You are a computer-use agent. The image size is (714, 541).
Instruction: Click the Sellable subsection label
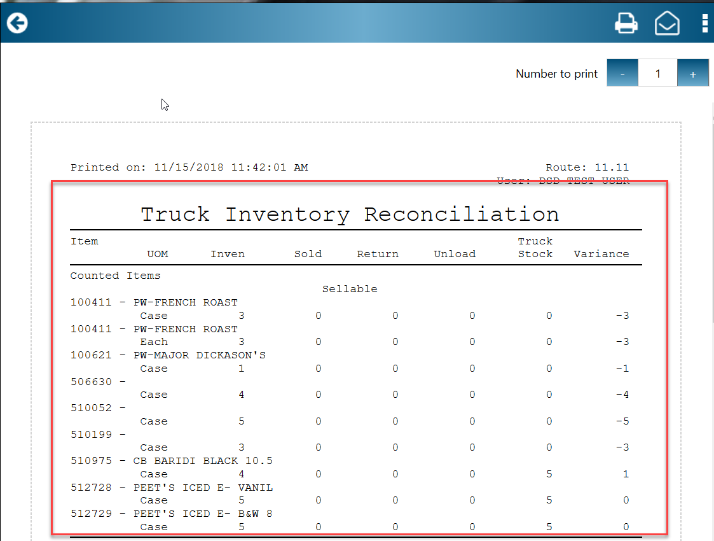pyautogui.click(x=350, y=289)
